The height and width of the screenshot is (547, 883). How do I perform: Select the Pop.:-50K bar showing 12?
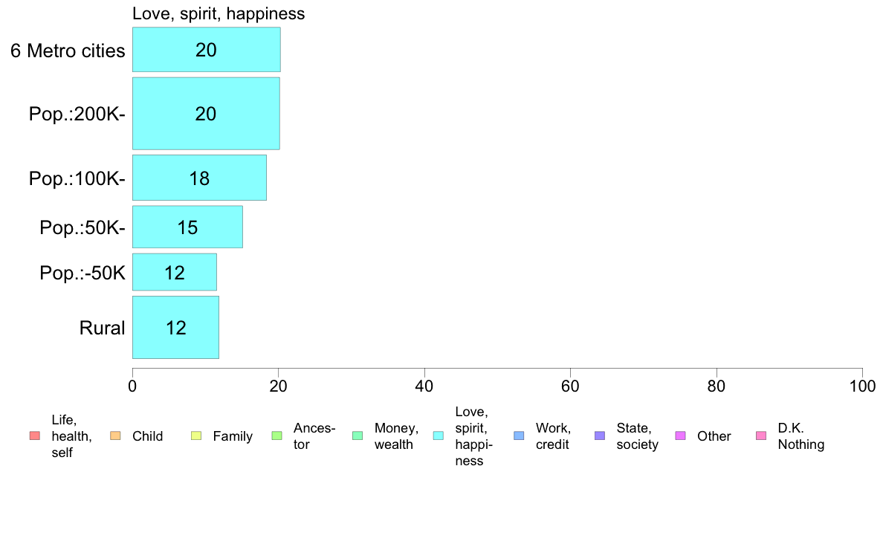click(175, 273)
